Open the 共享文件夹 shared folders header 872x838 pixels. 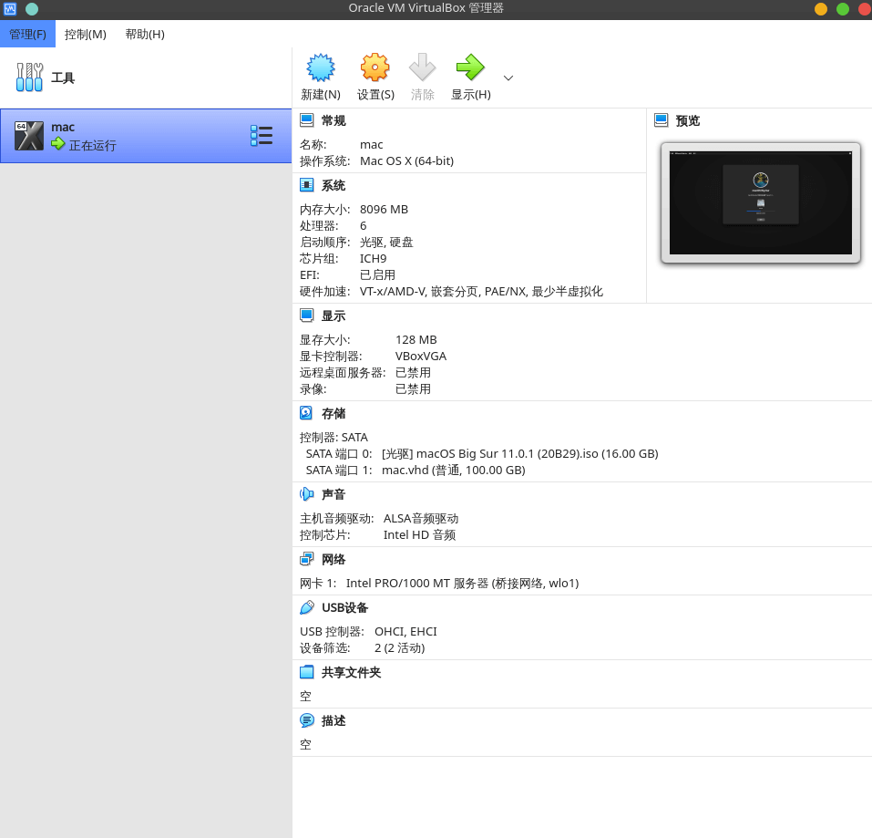point(352,673)
